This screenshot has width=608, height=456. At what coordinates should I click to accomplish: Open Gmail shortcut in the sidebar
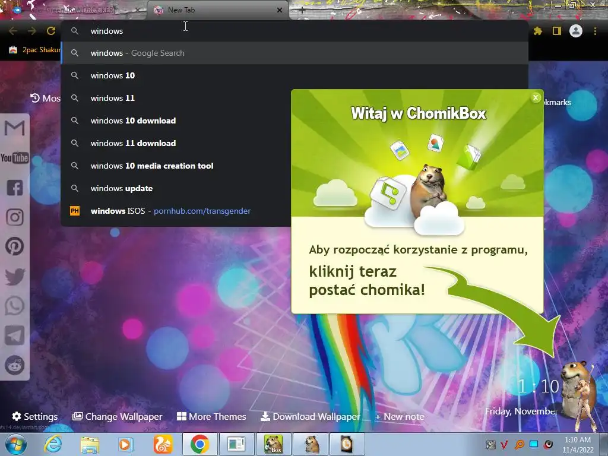[15, 128]
